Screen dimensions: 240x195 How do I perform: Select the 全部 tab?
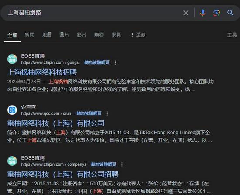pyautogui.click(x=12, y=35)
